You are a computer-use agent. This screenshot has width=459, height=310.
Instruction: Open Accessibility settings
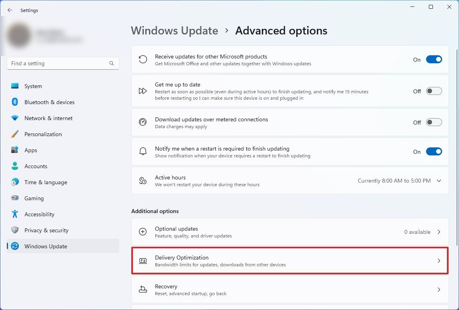pyautogui.click(x=63, y=214)
